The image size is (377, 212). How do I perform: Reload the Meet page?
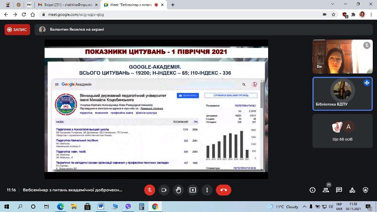(24, 15)
